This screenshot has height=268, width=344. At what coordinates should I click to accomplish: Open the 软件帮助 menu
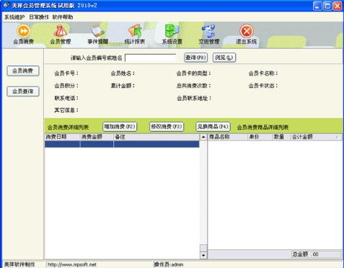pos(63,17)
